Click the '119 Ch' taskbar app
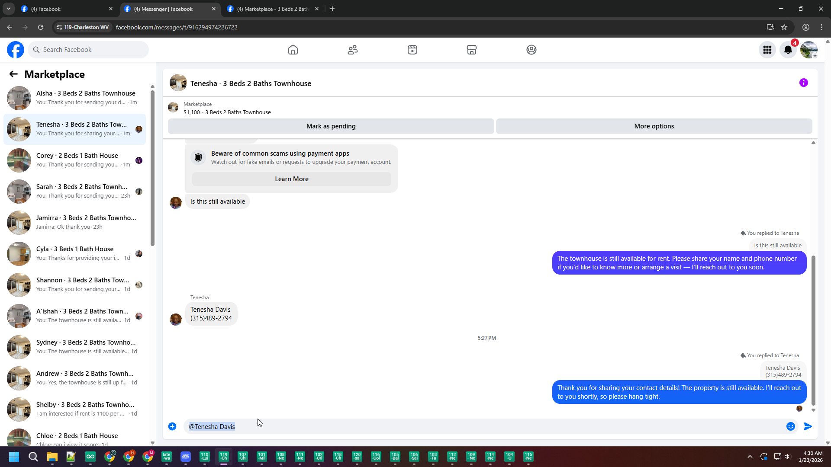Viewport: 831px width, 467px height. pos(224,457)
